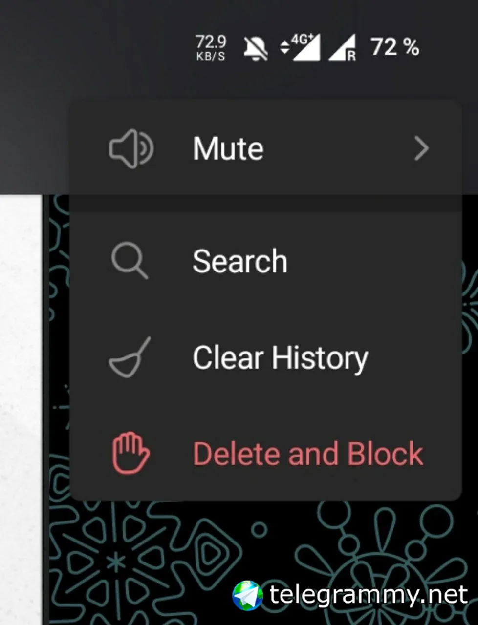Expand Mute submenu using the chevron arrow
478x625 pixels.
point(421,148)
